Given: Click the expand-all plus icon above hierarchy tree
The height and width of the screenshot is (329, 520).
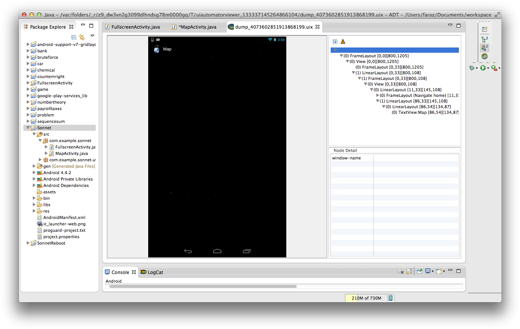Looking at the screenshot, I should 335,42.
